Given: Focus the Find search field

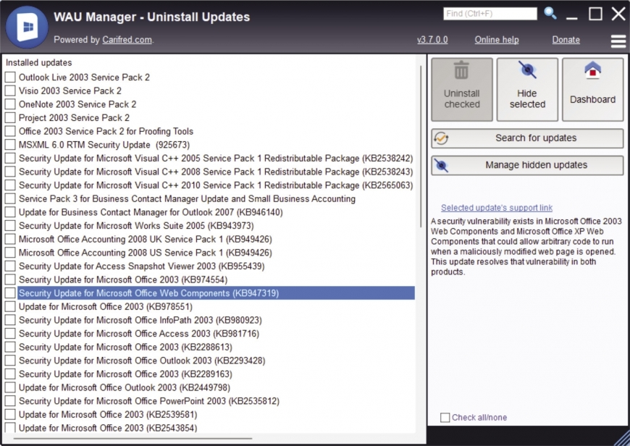Looking at the screenshot, I should click(490, 14).
